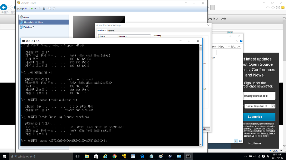Screen dimensions: 286x160
Task: Click the command prompt title bar icon
Action: pyautogui.click(x=24, y=41)
